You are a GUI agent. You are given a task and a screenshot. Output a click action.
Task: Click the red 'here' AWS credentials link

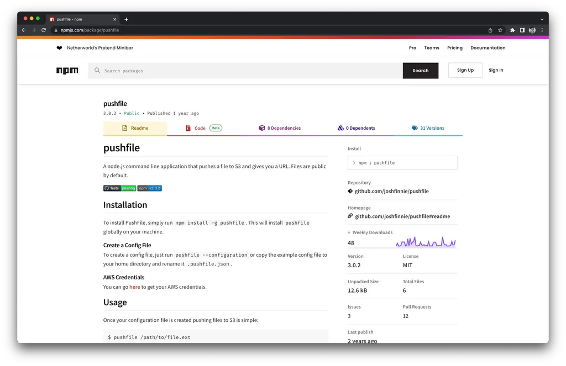(135, 287)
